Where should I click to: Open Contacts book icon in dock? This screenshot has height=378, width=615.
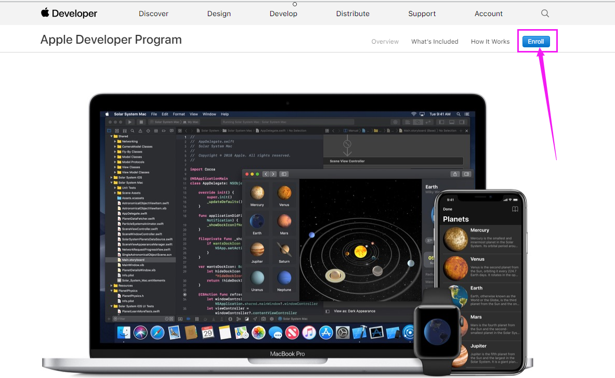[x=191, y=333]
